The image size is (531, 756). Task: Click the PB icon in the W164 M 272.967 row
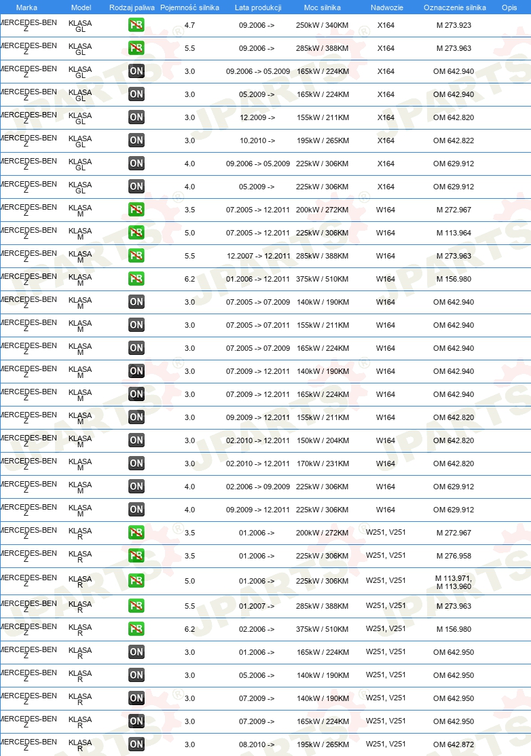[x=136, y=210]
